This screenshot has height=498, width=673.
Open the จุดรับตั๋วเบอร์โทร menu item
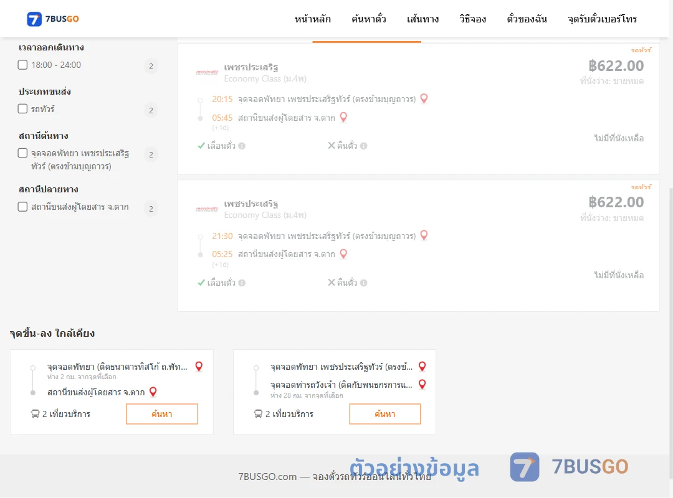[x=602, y=19]
